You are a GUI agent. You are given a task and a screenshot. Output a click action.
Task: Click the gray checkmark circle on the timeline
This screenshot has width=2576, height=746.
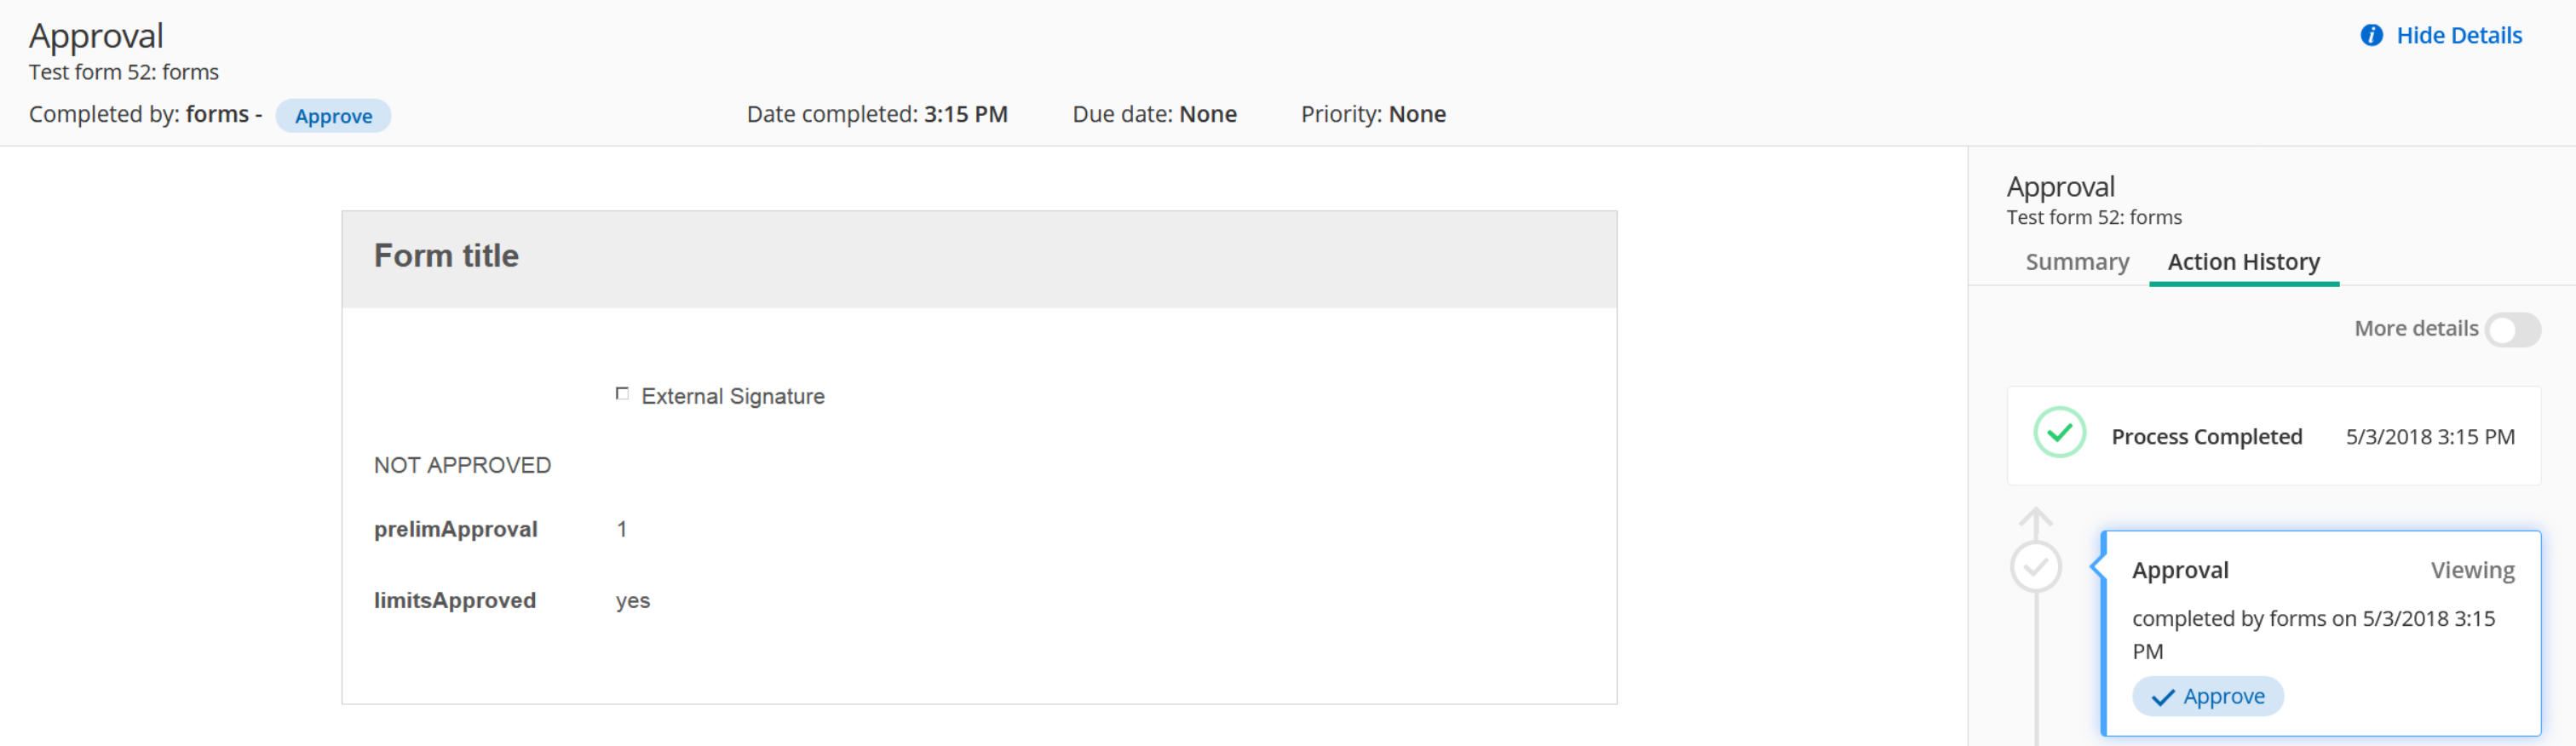coord(2035,567)
